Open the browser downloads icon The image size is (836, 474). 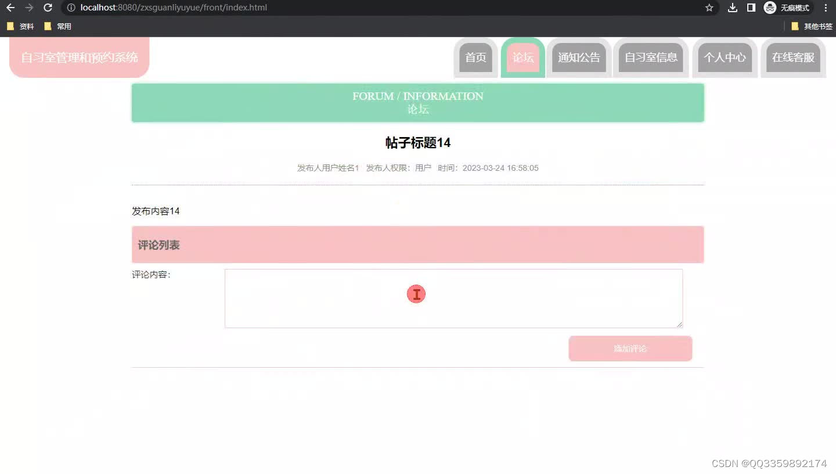coord(733,8)
